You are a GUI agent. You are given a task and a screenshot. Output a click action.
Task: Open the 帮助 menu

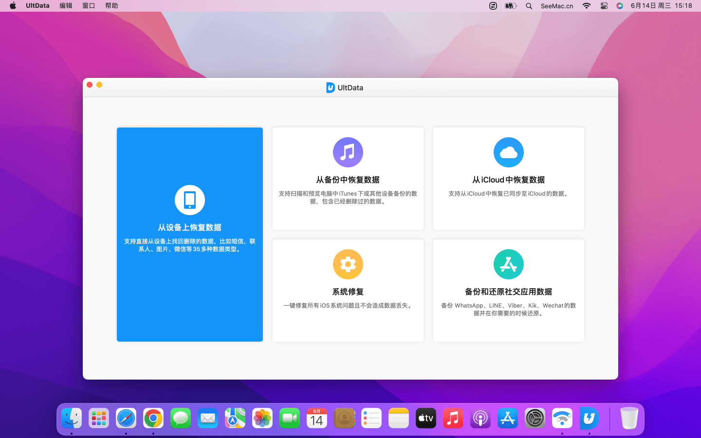[111, 6]
